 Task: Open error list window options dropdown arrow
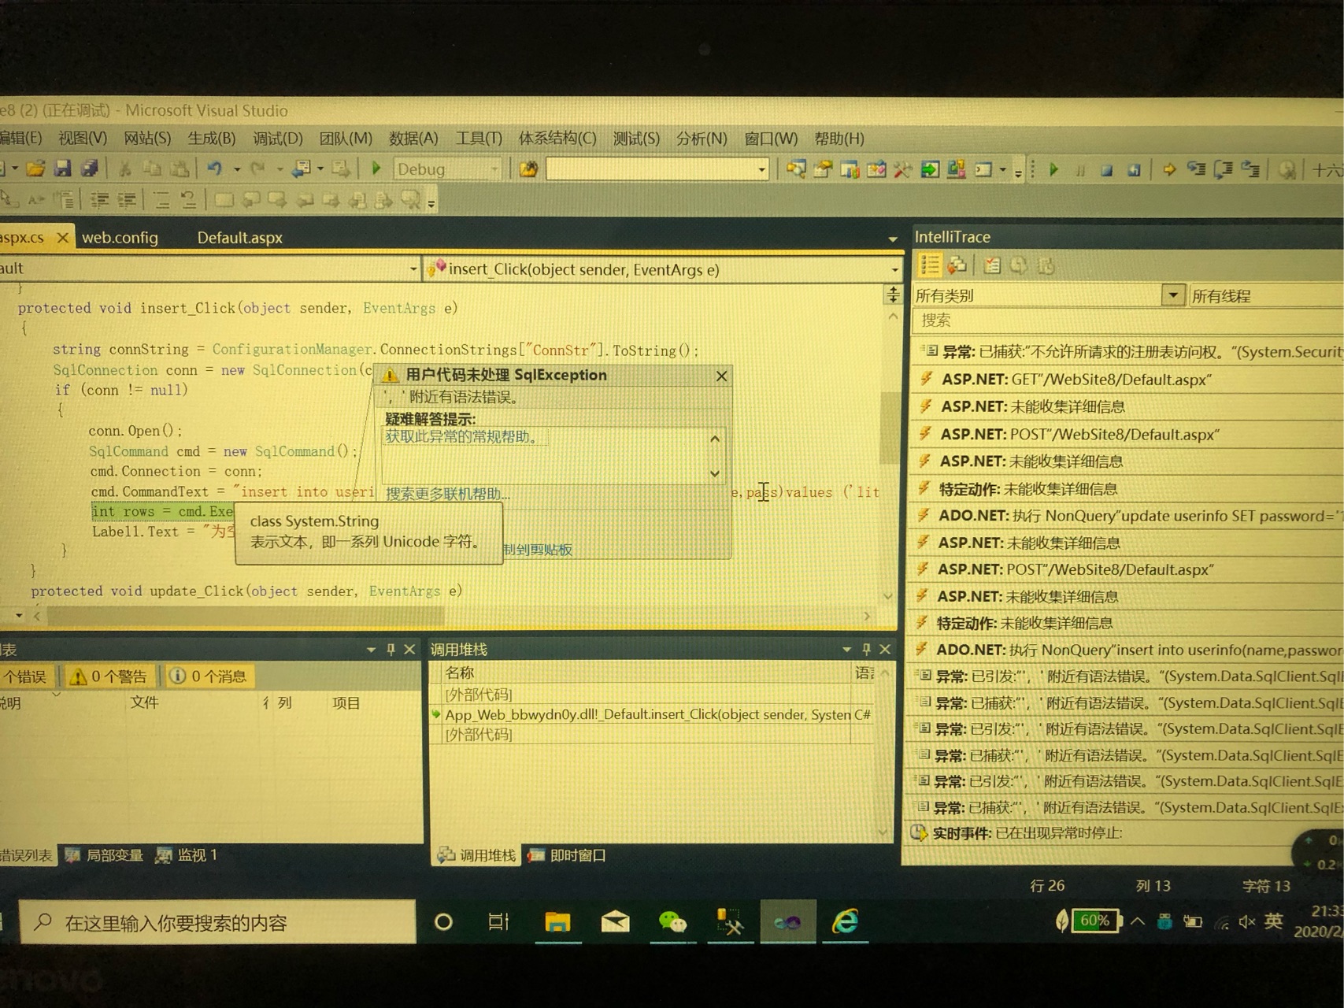tap(370, 650)
